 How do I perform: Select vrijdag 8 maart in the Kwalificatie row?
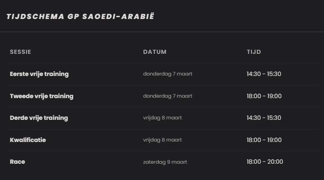162,140
